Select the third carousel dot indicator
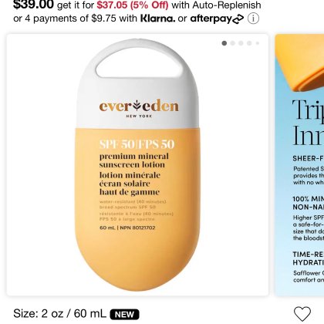The height and width of the screenshot is (324, 324). [x=241, y=43]
